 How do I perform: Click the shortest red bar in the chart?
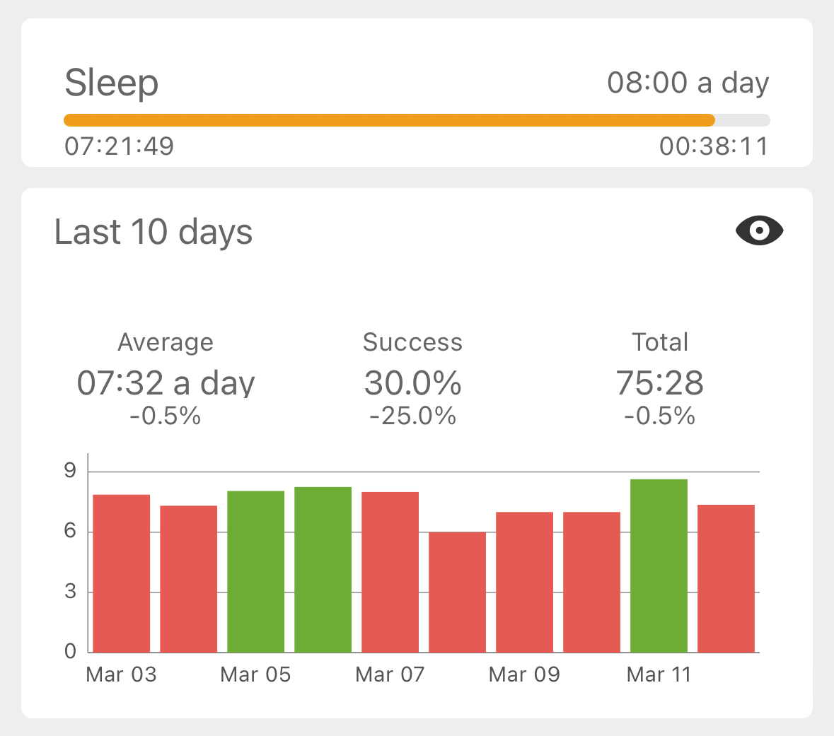click(458, 592)
